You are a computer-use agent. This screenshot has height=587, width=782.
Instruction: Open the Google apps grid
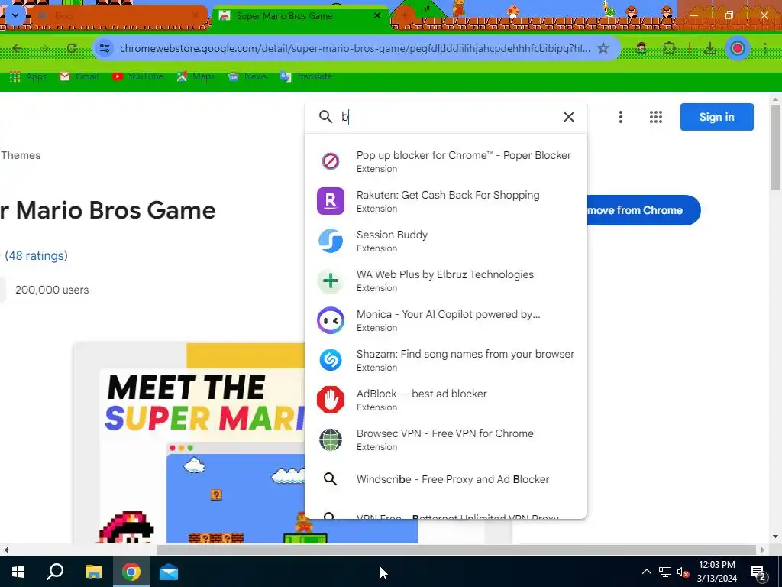pyautogui.click(x=656, y=117)
